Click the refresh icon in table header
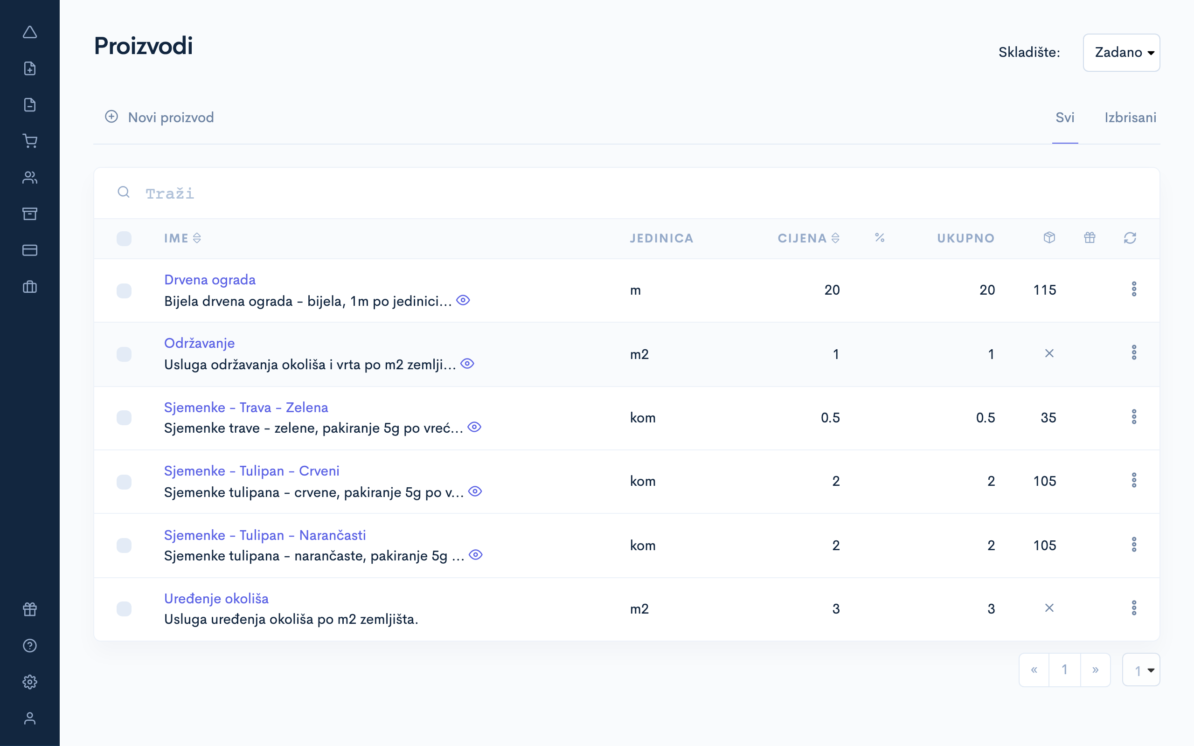The image size is (1194, 746). (1130, 238)
